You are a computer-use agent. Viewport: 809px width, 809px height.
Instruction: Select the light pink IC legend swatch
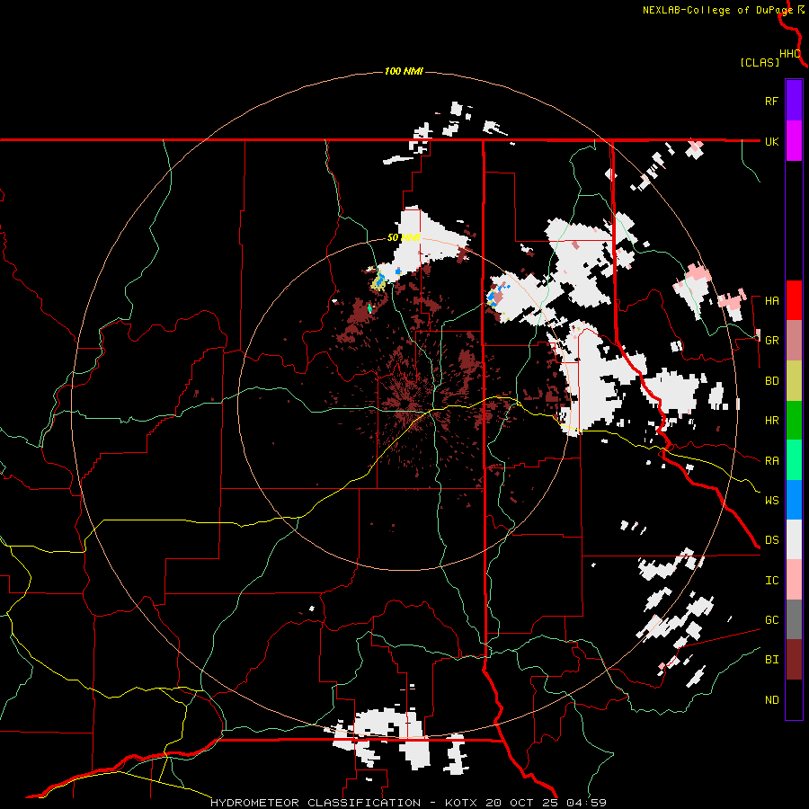(x=794, y=580)
